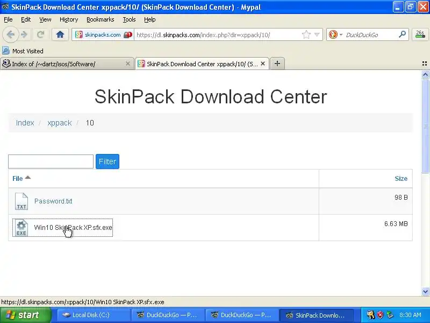Open the Bookmarks menu
The image size is (430, 323).
pyautogui.click(x=101, y=19)
